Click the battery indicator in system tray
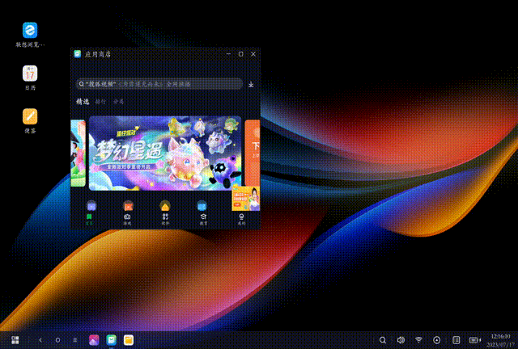This screenshot has height=349, width=518. pos(475,340)
